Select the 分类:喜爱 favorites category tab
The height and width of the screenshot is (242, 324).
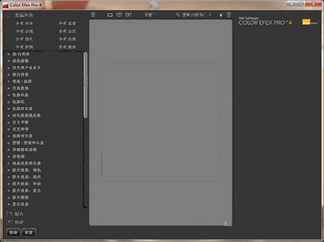[x=67, y=24]
